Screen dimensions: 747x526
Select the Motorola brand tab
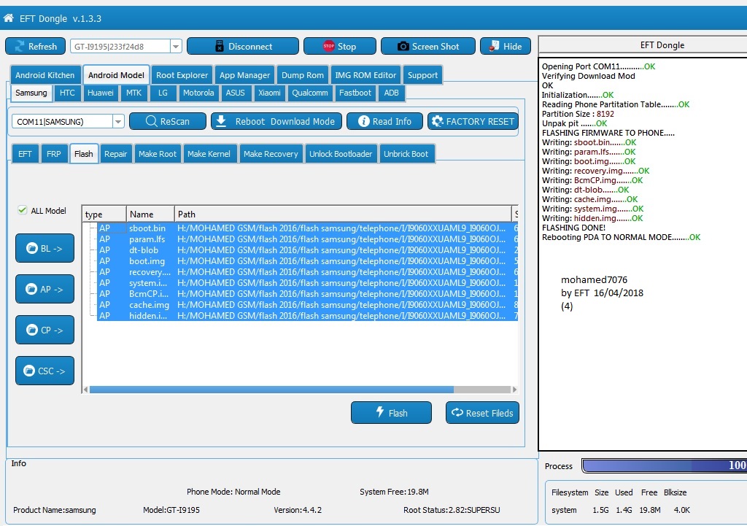click(x=198, y=93)
